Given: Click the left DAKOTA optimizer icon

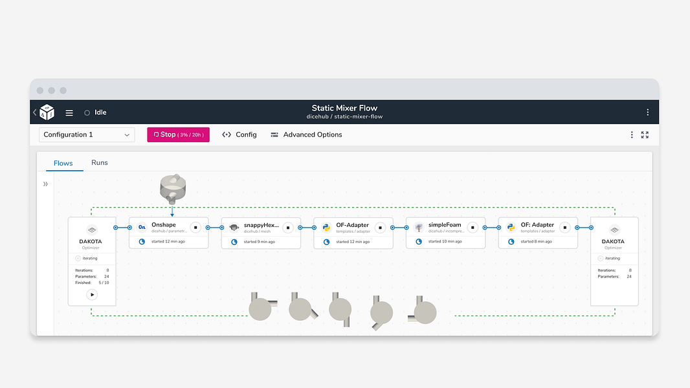Looking at the screenshot, I should (x=91, y=230).
